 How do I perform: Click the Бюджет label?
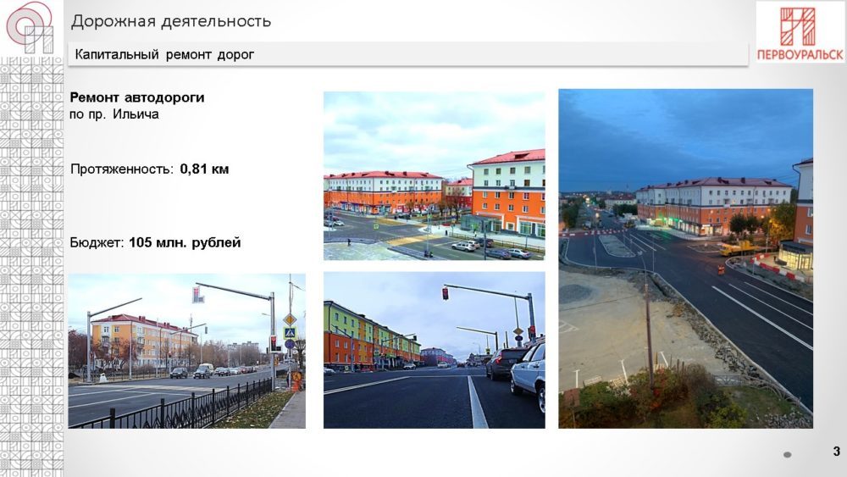coord(97,243)
